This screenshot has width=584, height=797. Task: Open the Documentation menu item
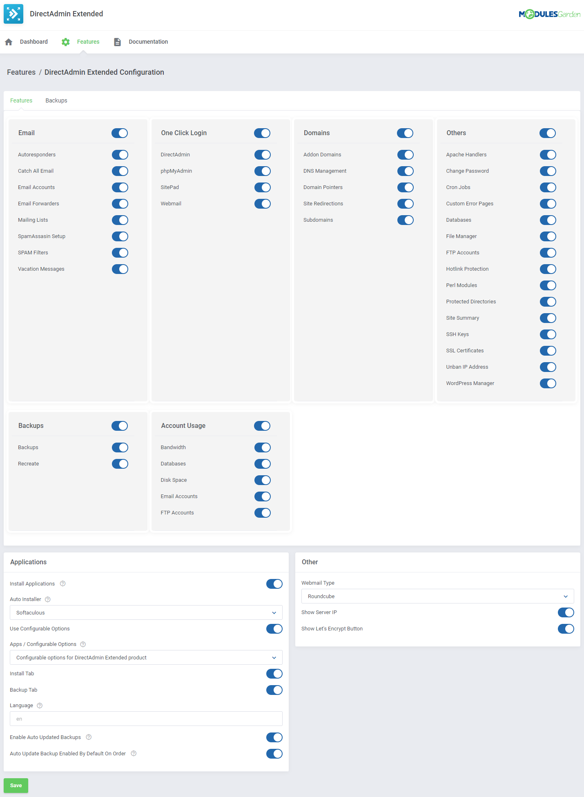pyautogui.click(x=148, y=42)
